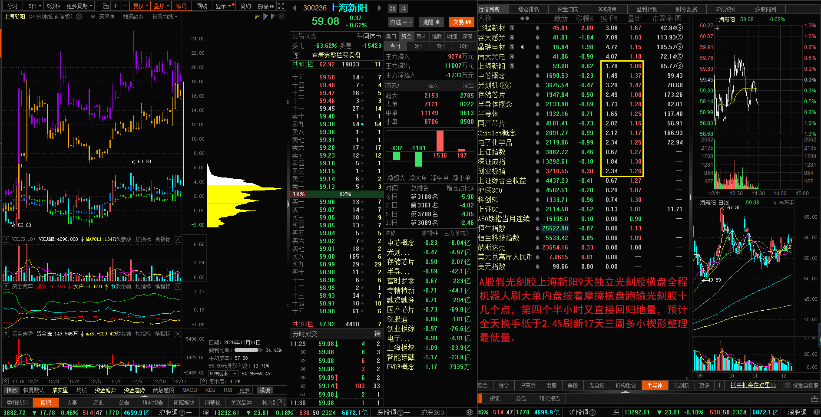
Task: Click 抓牛机会在这里 link
Action: coord(753,385)
